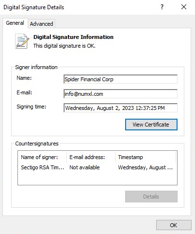This screenshot has height=234, width=195.
Task: Click the "This digital signature is OK" text
Action: click(x=65, y=46)
